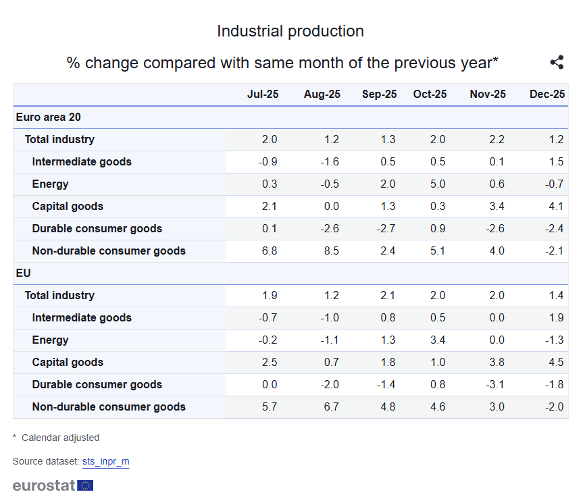Select Euro area Capital goods row label
Screen dimensions: 583x499
pyautogui.click(x=68, y=206)
